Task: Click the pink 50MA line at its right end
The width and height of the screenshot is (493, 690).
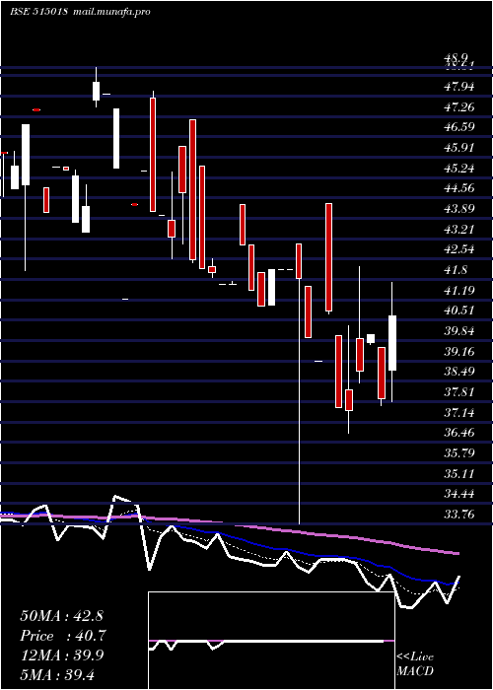Action: click(457, 553)
